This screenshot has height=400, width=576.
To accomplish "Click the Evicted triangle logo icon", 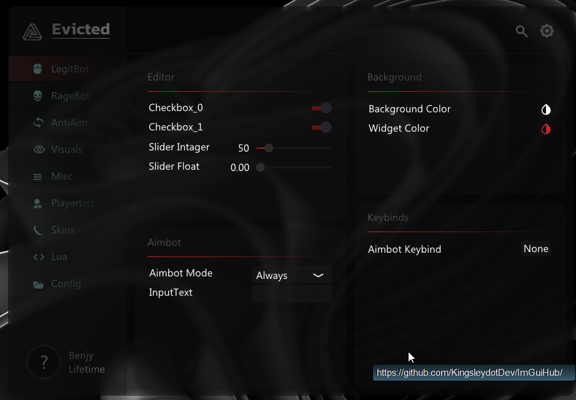I will tap(32, 32).
